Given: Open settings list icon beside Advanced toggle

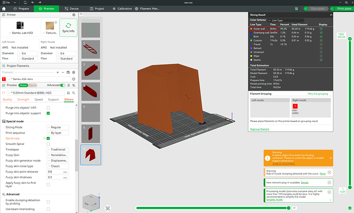Looking at the screenshot, I should click(x=68, y=86).
